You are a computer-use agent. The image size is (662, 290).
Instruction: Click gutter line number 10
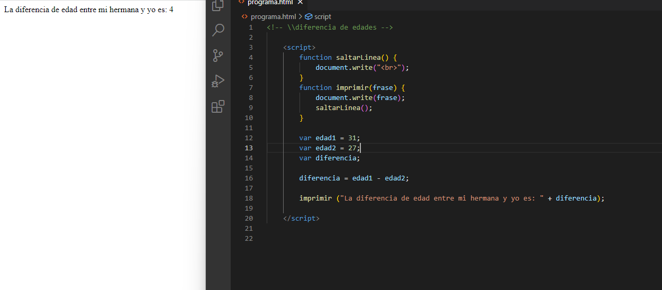tap(249, 117)
